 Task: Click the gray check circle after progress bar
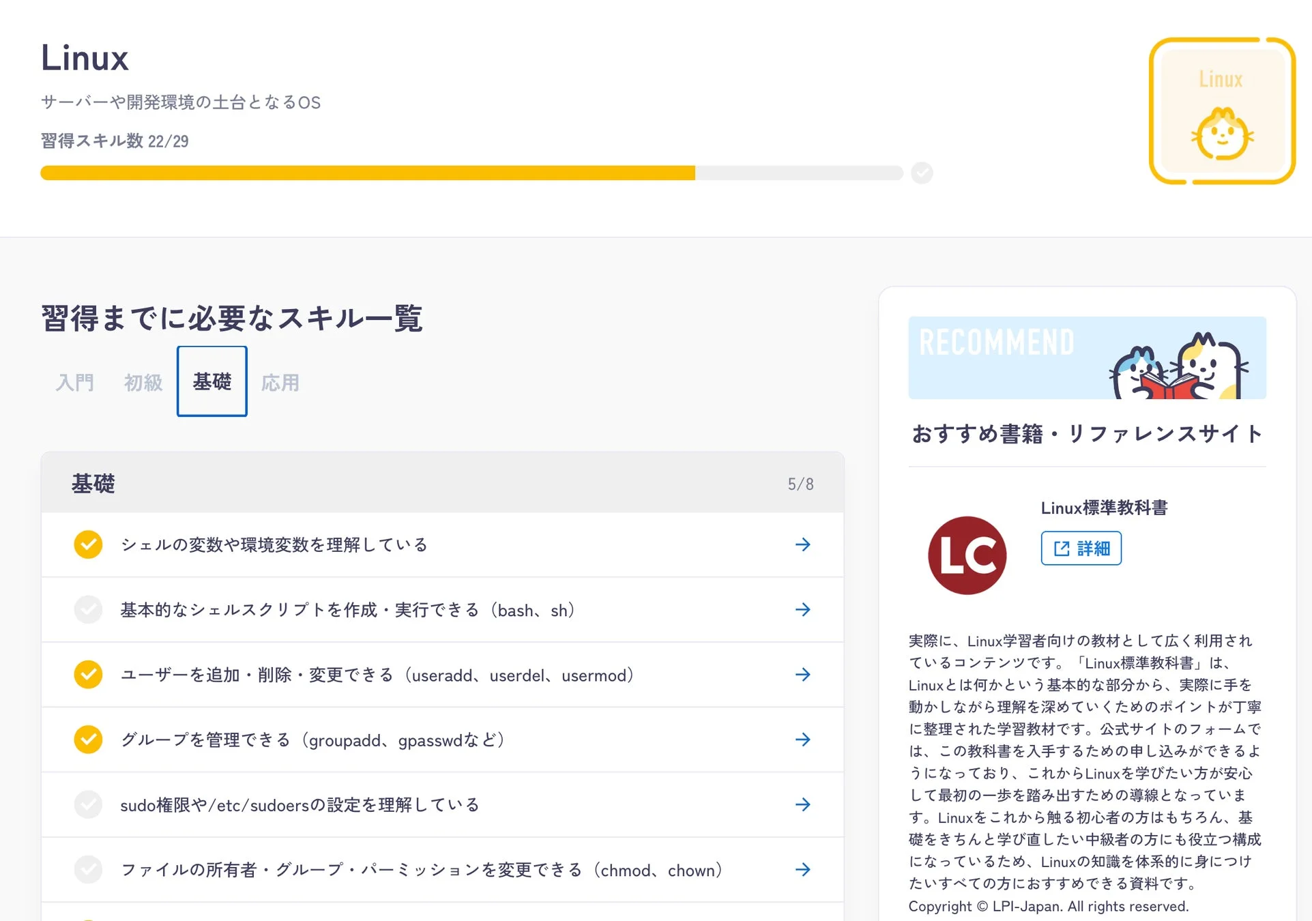(922, 173)
